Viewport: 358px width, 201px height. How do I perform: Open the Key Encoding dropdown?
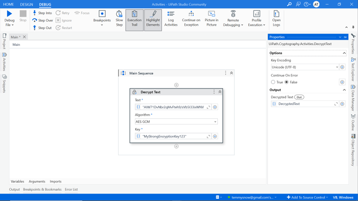coord(305,67)
